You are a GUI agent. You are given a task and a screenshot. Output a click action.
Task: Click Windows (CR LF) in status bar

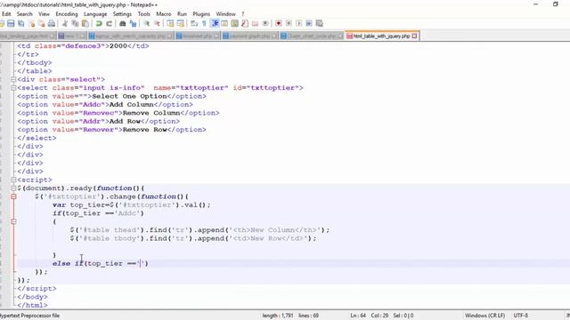pos(484,316)
